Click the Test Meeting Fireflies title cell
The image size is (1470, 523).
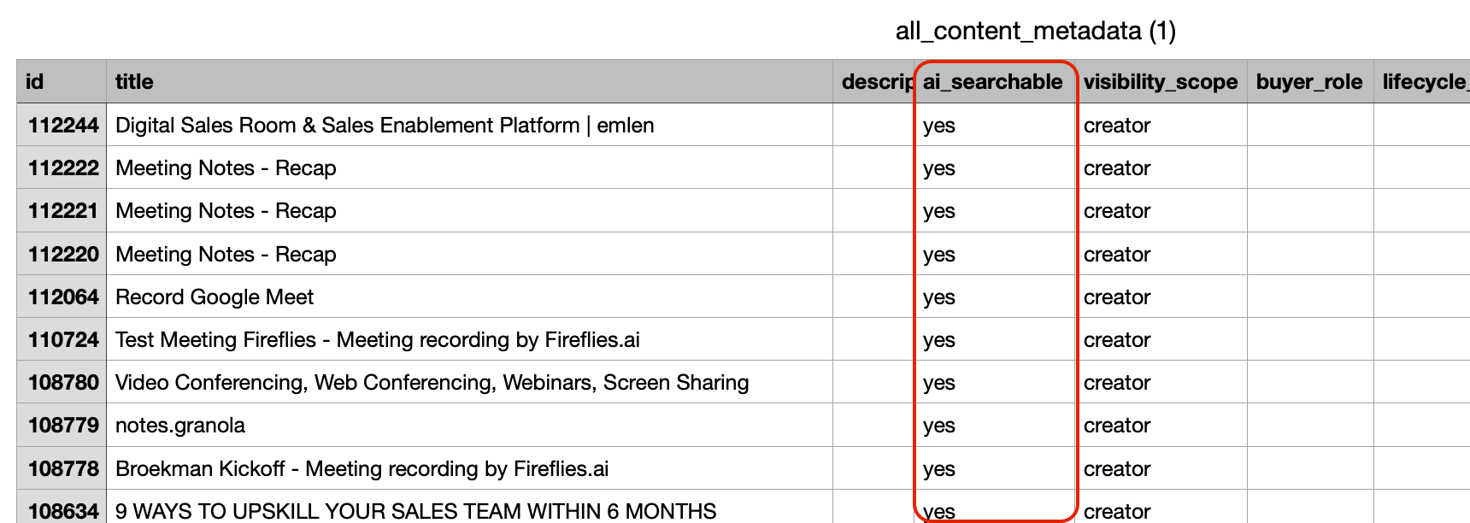tap(377, 340)
